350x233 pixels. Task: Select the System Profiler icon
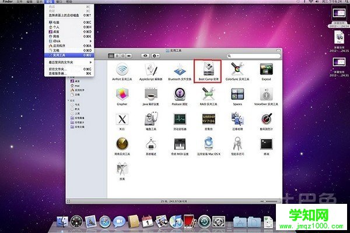tap(151, 144)
